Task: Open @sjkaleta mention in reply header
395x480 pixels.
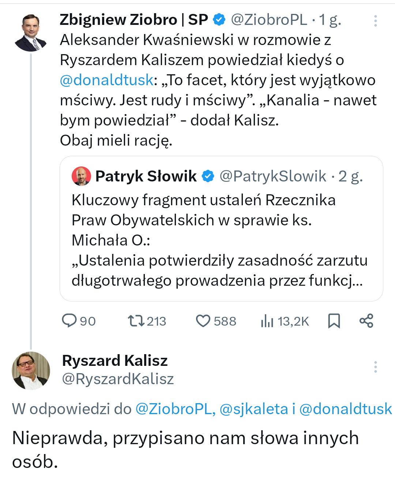Action: point(254,409)
